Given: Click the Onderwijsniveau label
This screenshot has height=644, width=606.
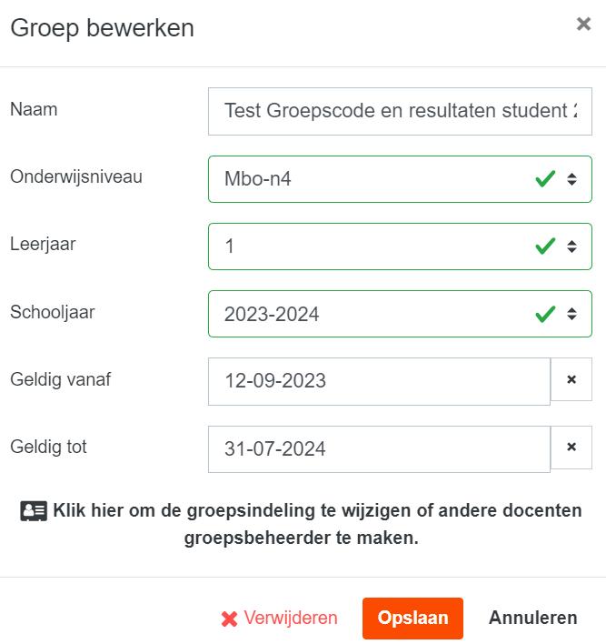Looking at the screenshot, I should pyautogui.click(x=76, y=176).
